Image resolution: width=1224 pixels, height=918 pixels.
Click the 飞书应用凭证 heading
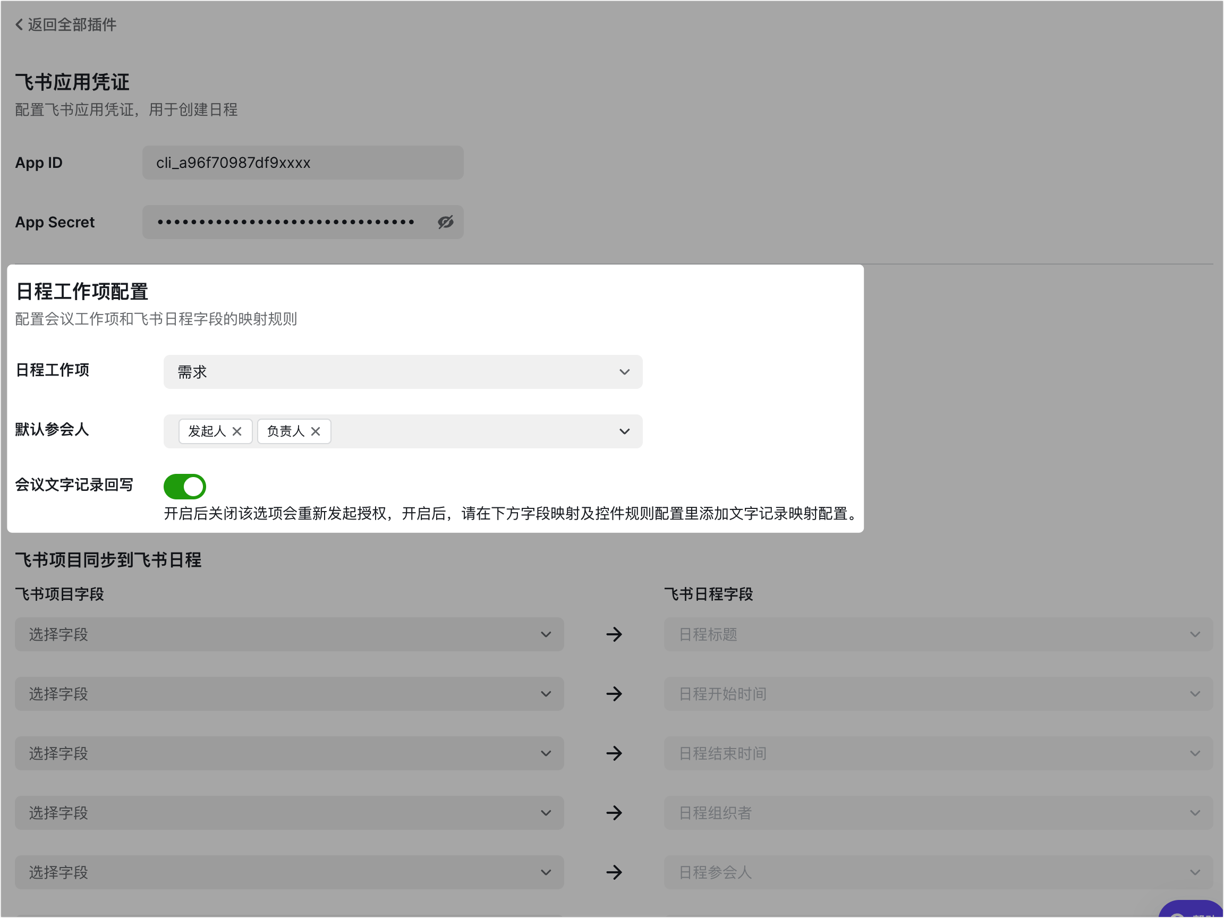[72, 82]
